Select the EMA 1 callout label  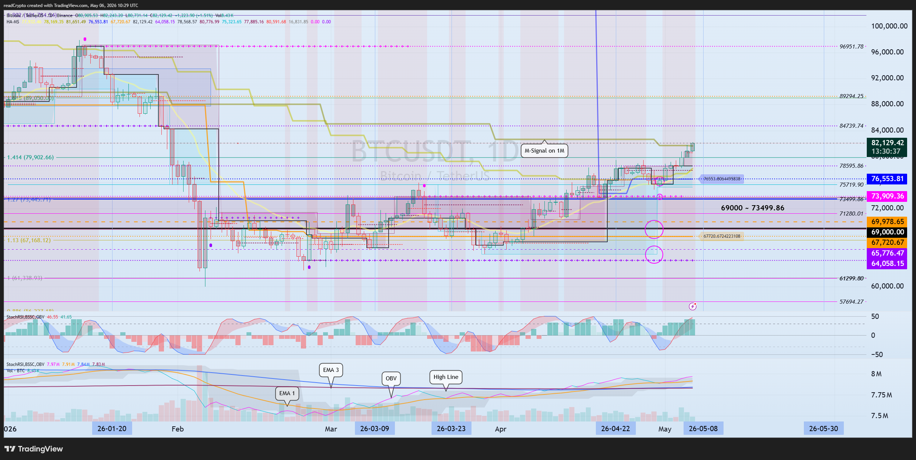pyautogui.click(x=287, y=393)
